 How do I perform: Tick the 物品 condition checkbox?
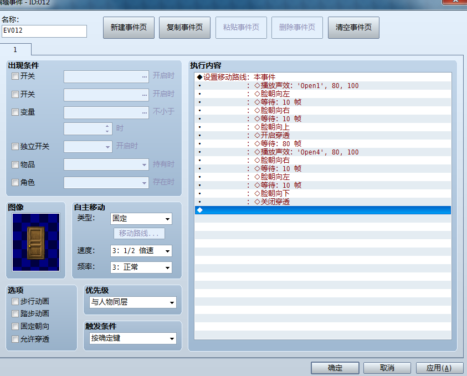pos(15,164)
